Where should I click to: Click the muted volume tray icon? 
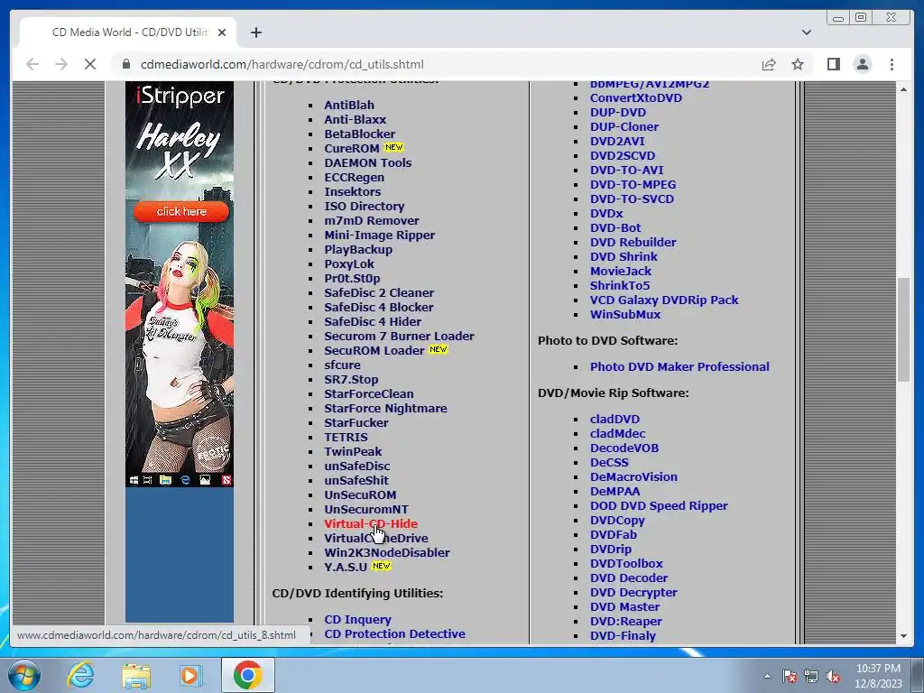833,677
